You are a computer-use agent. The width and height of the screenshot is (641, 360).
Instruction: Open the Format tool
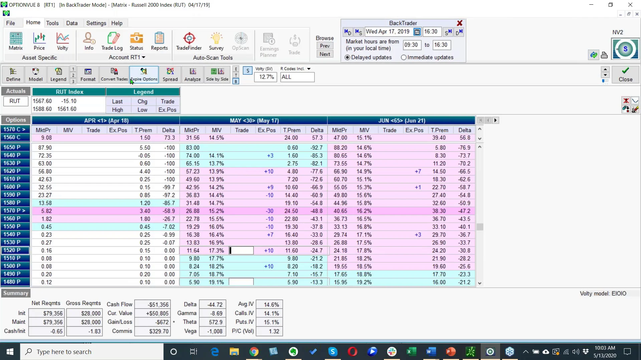[x=88, y=75]
